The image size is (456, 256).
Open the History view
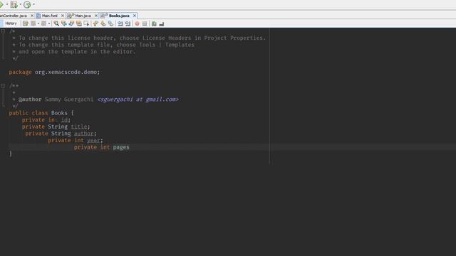11,23
